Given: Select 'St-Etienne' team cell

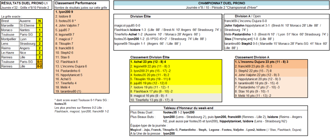Looking at the screenshot, I should (x=28, y=26).
